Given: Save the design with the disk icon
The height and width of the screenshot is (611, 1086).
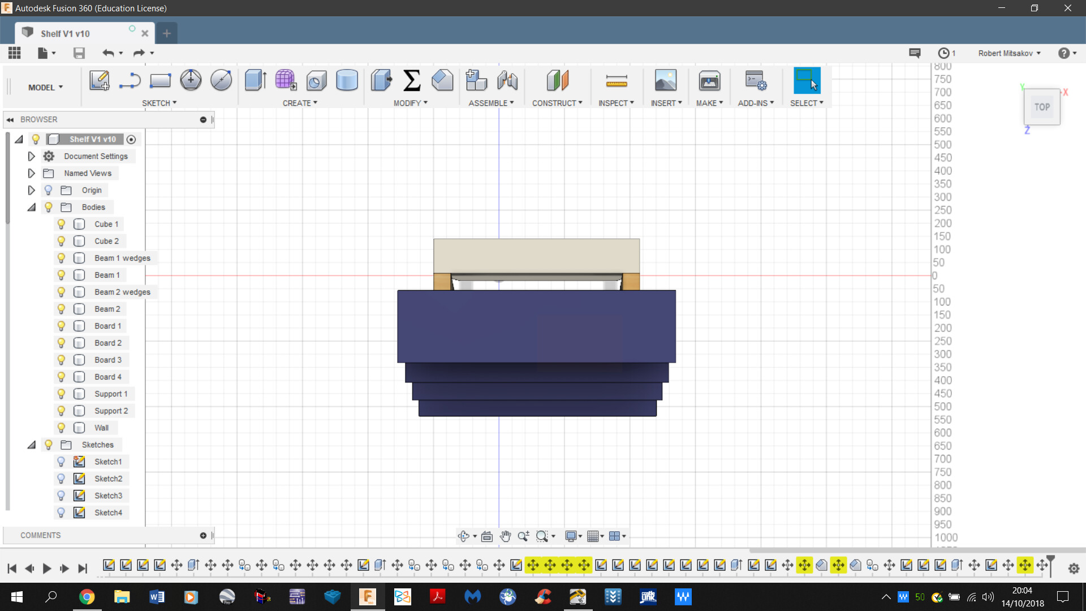Looking at the screenshot, I should tap(79, 53).
